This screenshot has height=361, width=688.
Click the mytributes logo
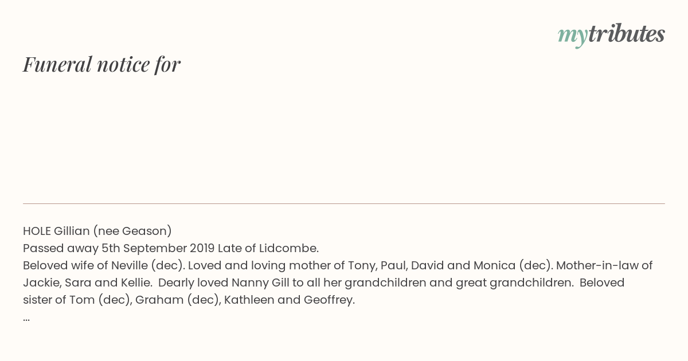[611, 36]
